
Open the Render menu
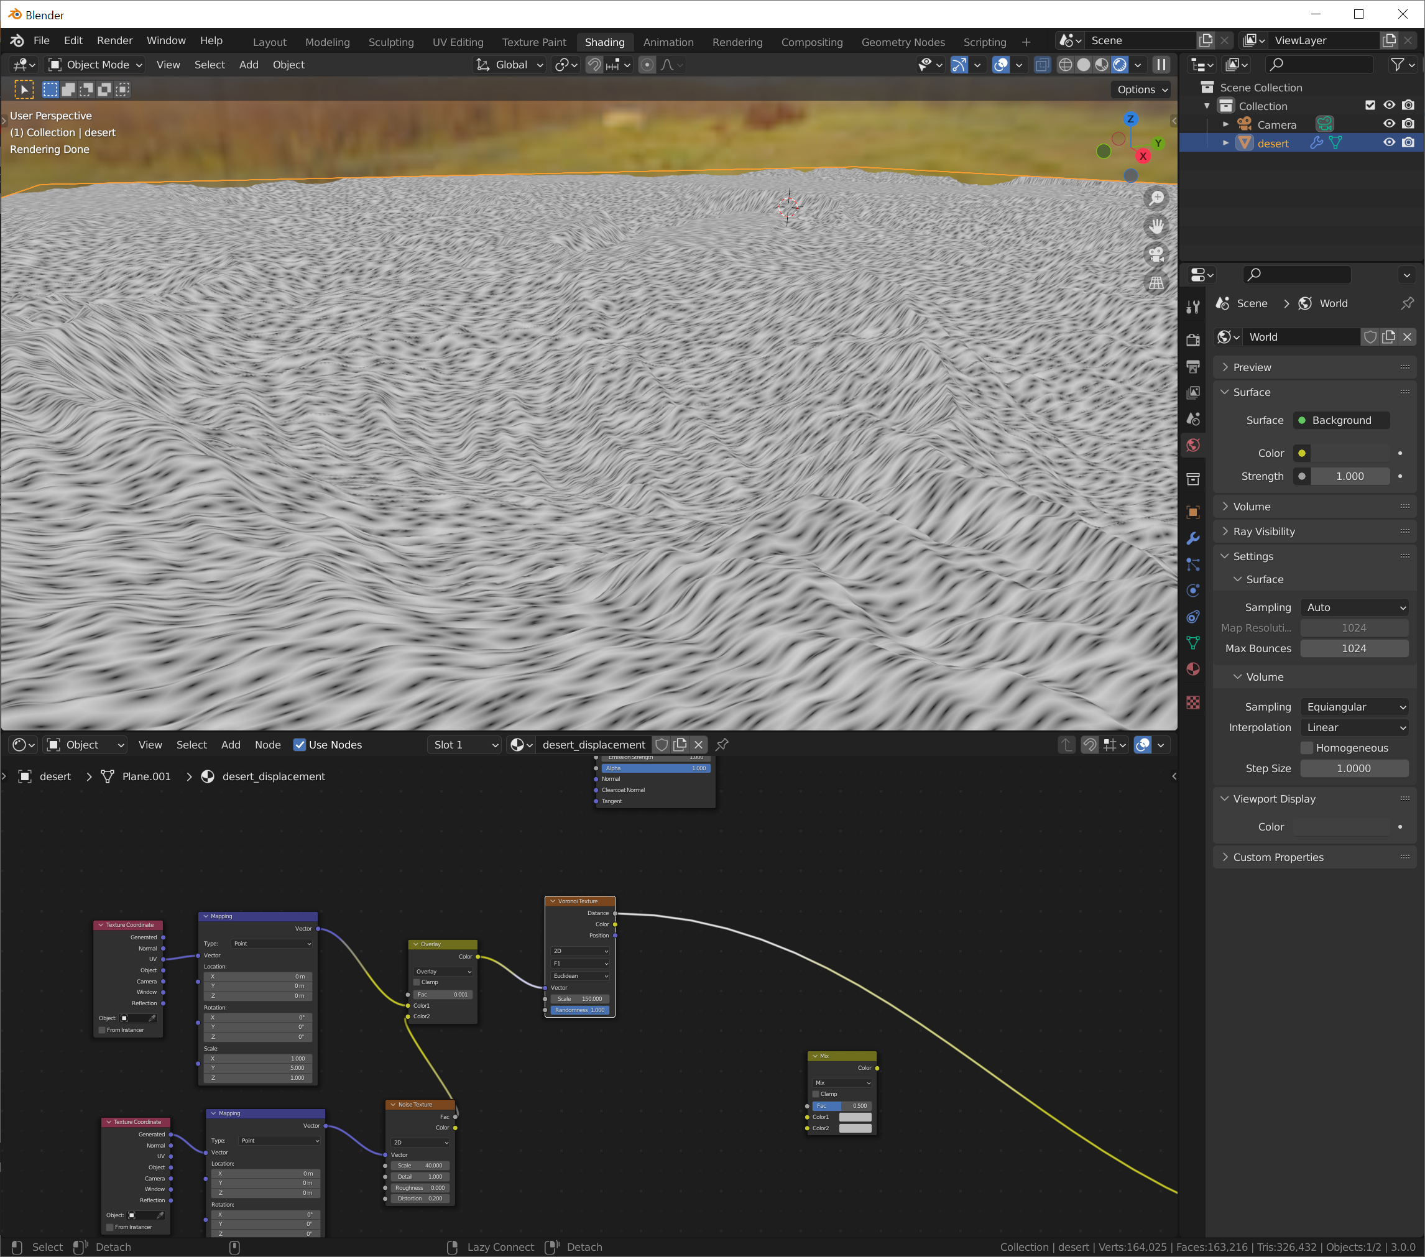114,40
